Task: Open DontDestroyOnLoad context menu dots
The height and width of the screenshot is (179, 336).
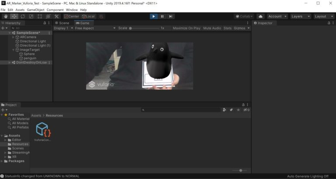Action: pyautogui.click(x=49, y=63)
